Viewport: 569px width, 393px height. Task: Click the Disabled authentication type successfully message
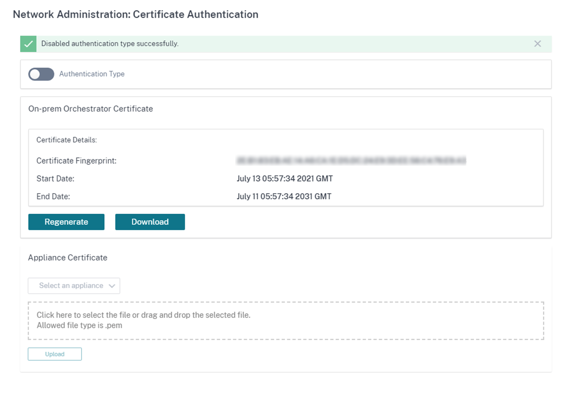pyautogui.click(x=110, y=44)
